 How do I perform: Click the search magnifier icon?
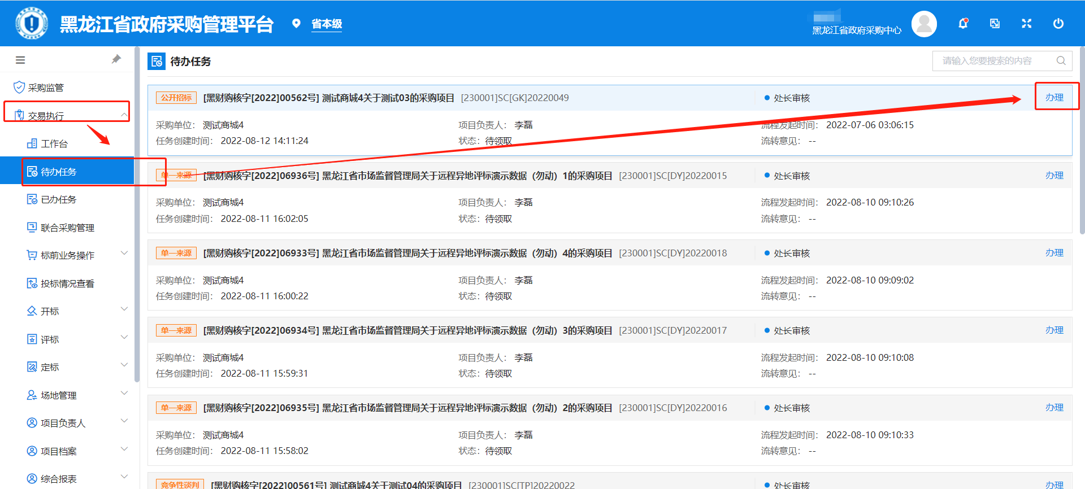pyautogui.click(x=1061, y=60)
